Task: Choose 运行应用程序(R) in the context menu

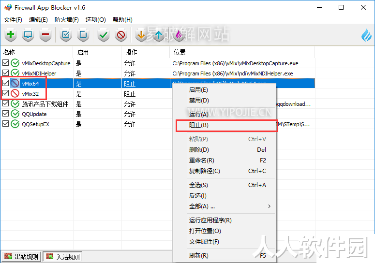Action: (225, 220)
